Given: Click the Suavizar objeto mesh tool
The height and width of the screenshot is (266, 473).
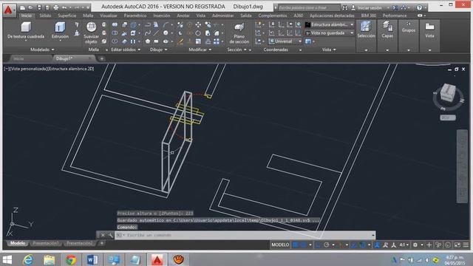Looking at the screenshot, I should click(91, 33).
